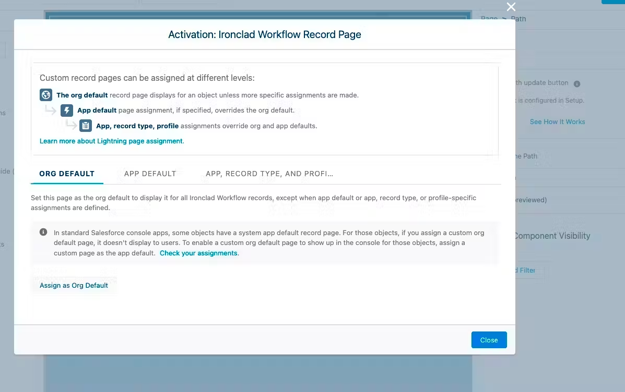Click the See How It Works link
The height and width of the screenshot is (392, 625).
tap(557, 121)
